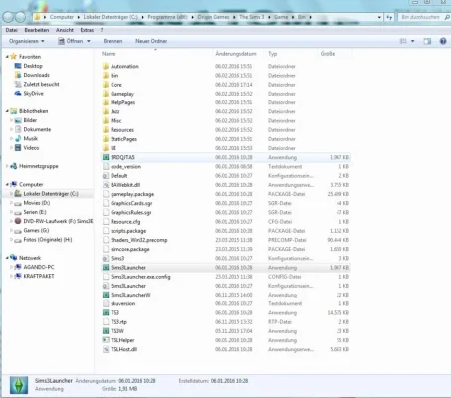Select the gameplay.package file
Image resolution: width=451 pixels, height=398 pixels.
pyautogui.click(x=132, y=194)
